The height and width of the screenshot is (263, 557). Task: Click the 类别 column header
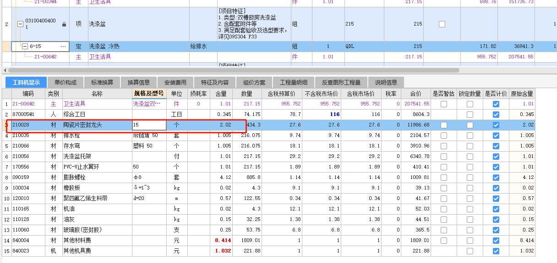[53, 94]
